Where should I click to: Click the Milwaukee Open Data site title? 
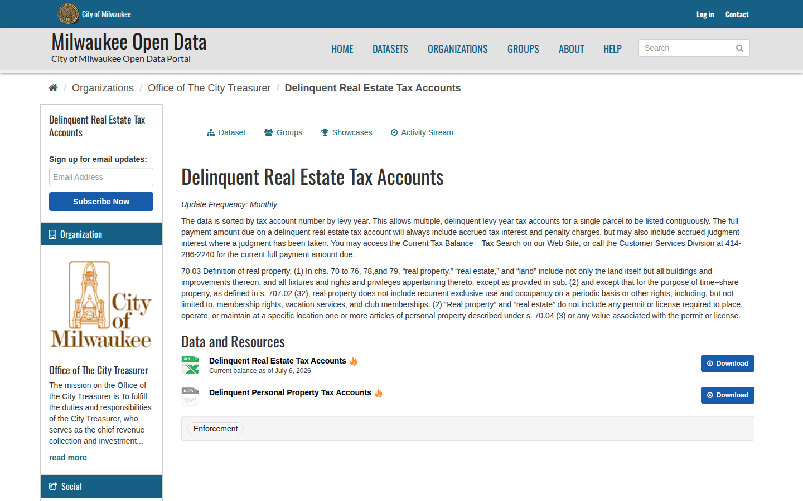tap(129, 42)
